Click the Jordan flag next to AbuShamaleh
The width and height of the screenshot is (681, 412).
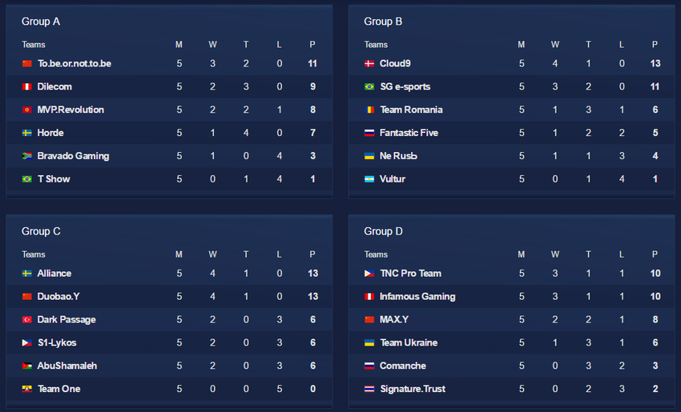click(x=27, y=366)
